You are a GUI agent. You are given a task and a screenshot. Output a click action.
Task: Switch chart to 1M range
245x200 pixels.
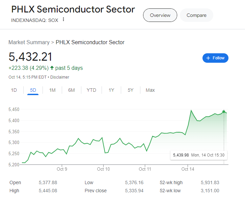52,90
